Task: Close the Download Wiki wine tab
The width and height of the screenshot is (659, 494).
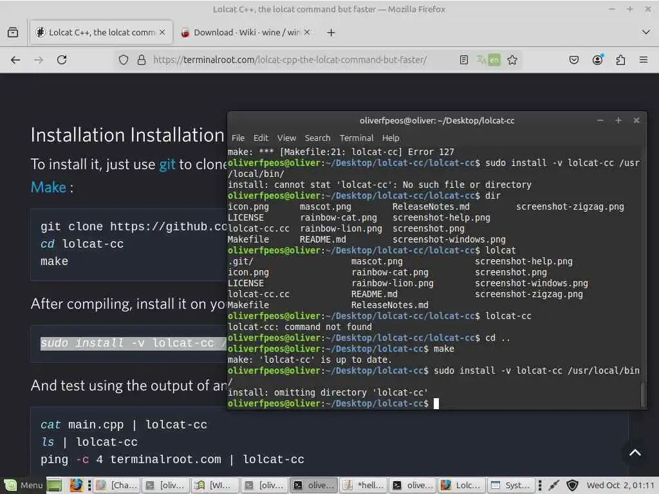Action: tap(307, 32)
